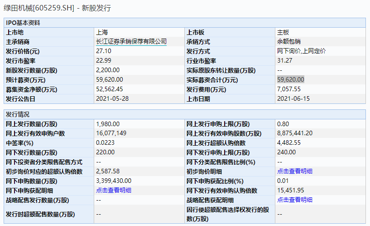
Task: Click the 绿田机械[605259.SH] page title
Action: pyautogui.click(x=39, y=8)
